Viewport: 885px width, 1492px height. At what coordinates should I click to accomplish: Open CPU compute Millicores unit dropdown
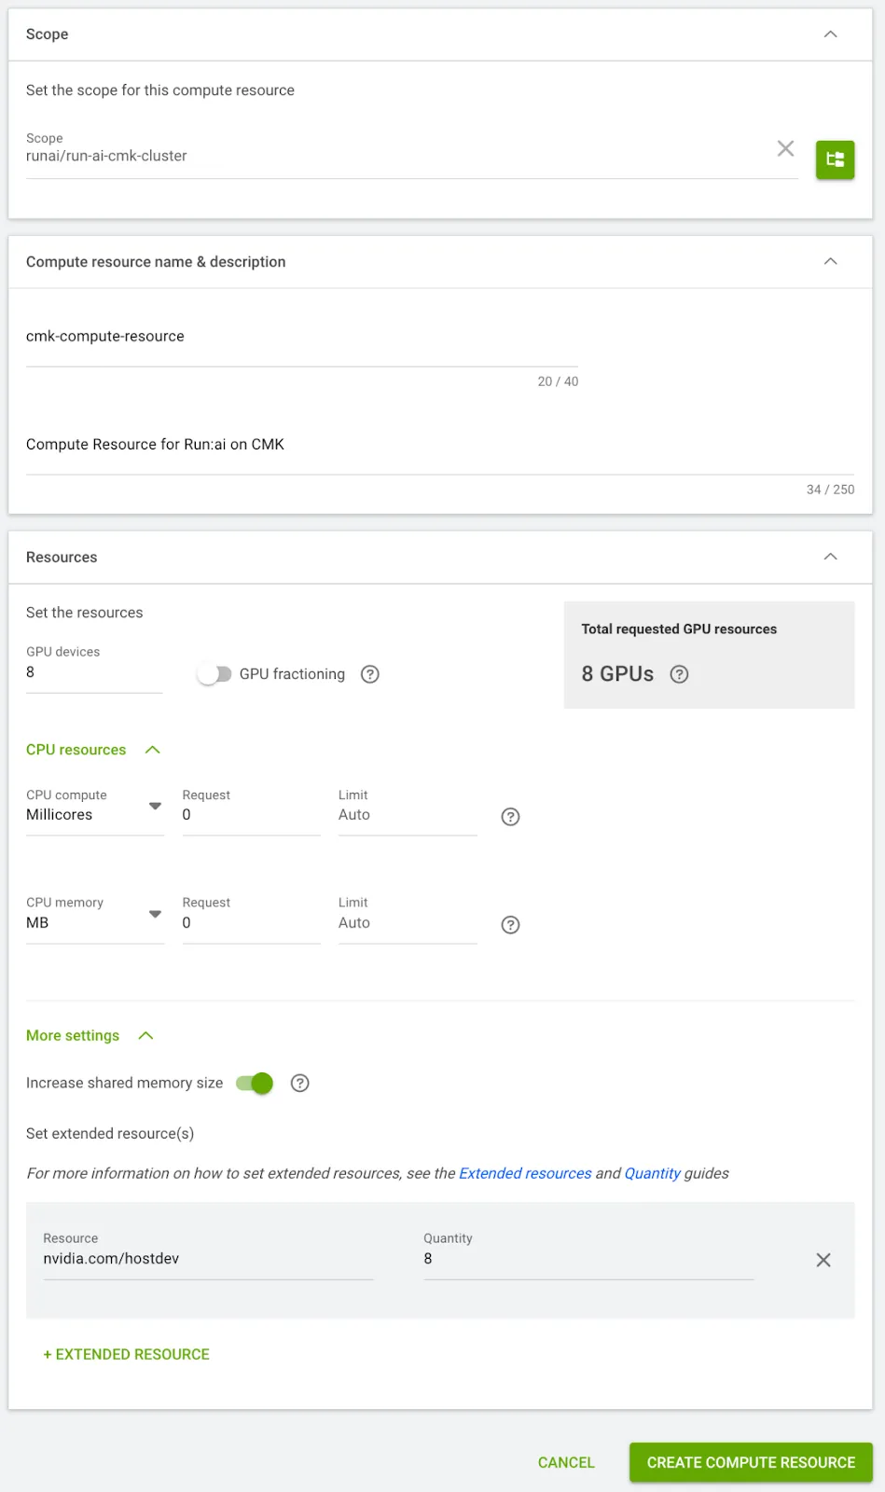click(x=95, y=814)
